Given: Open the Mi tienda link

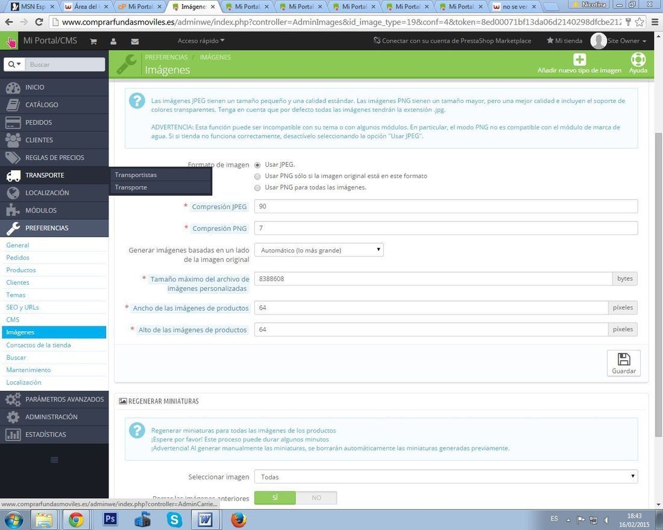Looking at the screenshot, I should tap(565, 41).
